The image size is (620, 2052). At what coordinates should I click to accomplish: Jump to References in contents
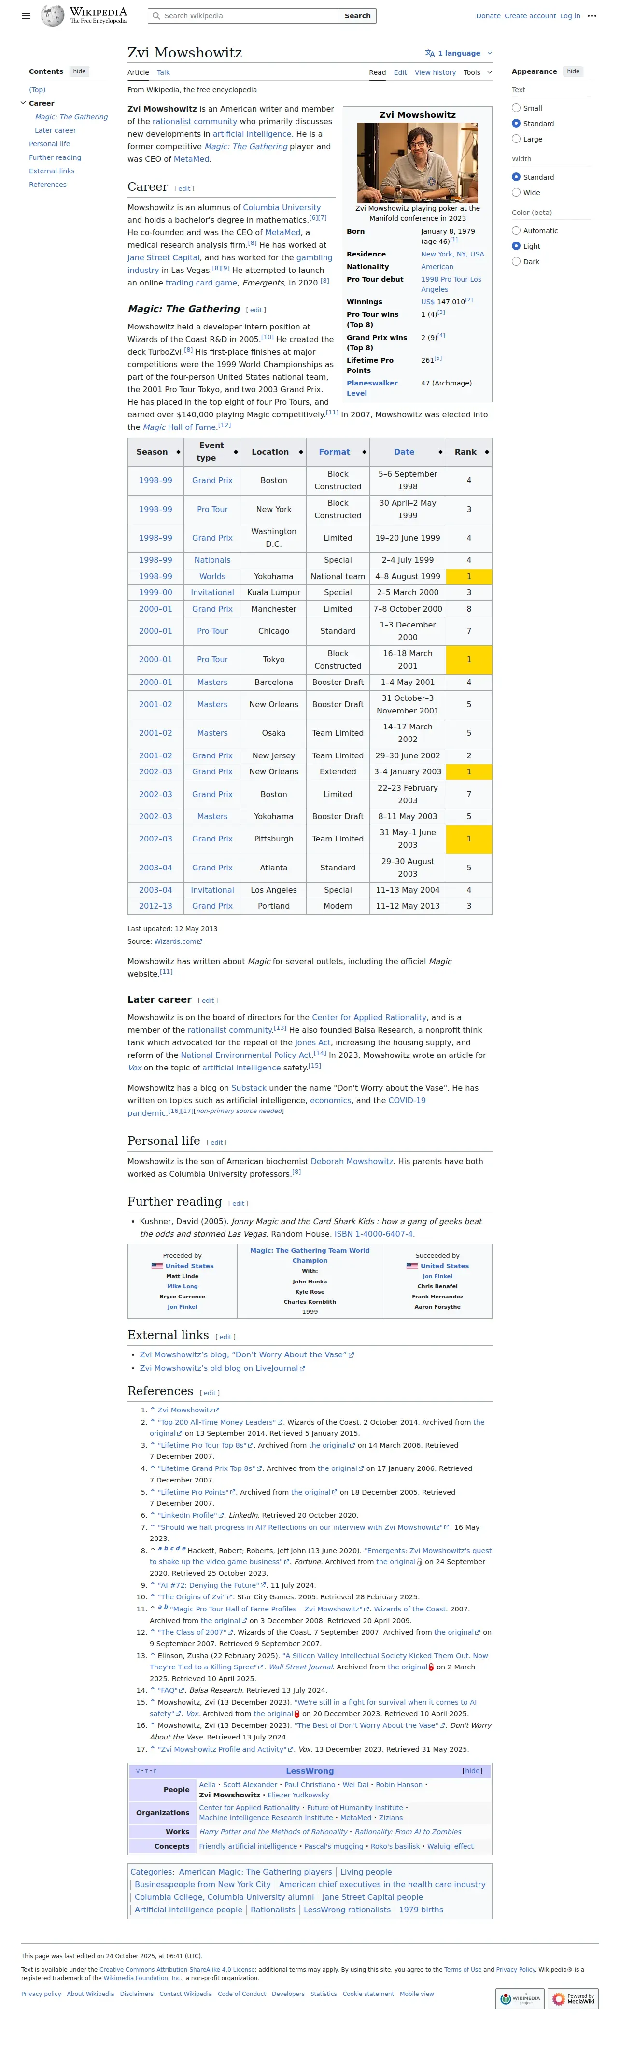point(48,185)
